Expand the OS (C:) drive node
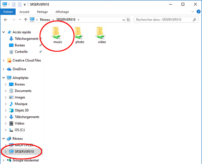Viewport: 202px width, 164px height. pyautogui.click(x=6, y=130)
